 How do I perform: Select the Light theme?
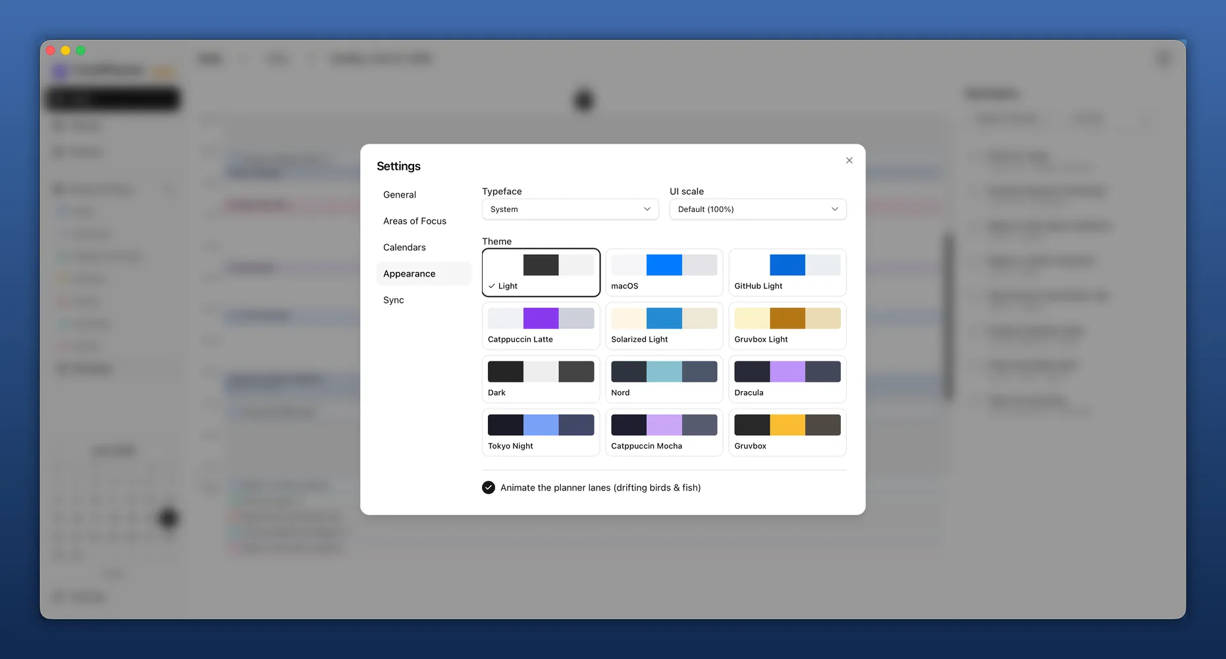(x=541, y=273)
